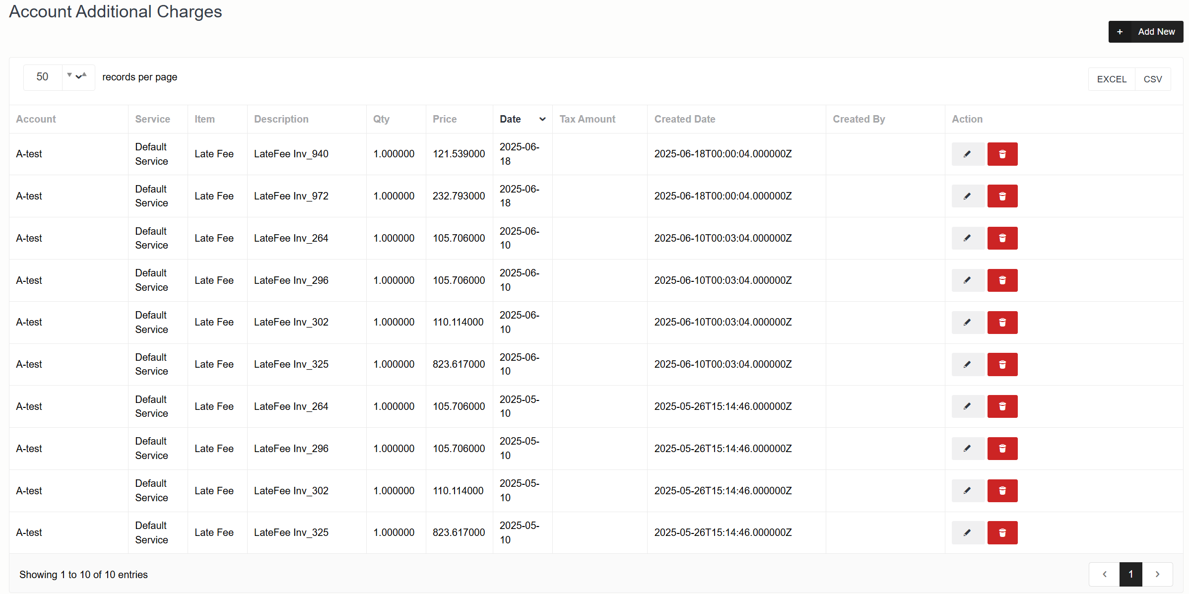The height and width of the screenshot is (594, 1189).
Task: Go to next page arrow
Action: point(1157,574)
